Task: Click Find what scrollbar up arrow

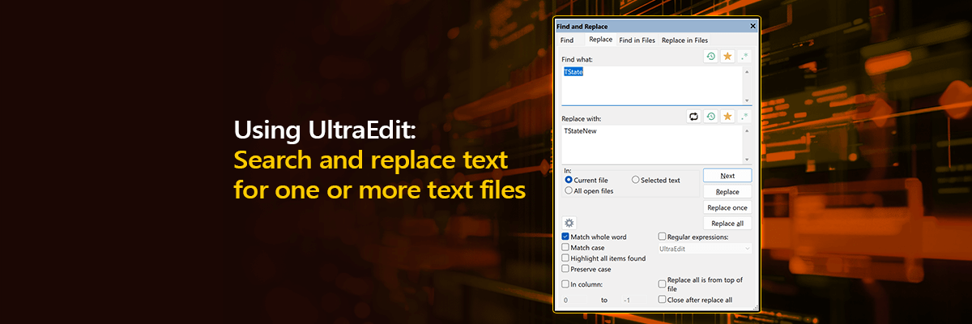Action: 747,71
